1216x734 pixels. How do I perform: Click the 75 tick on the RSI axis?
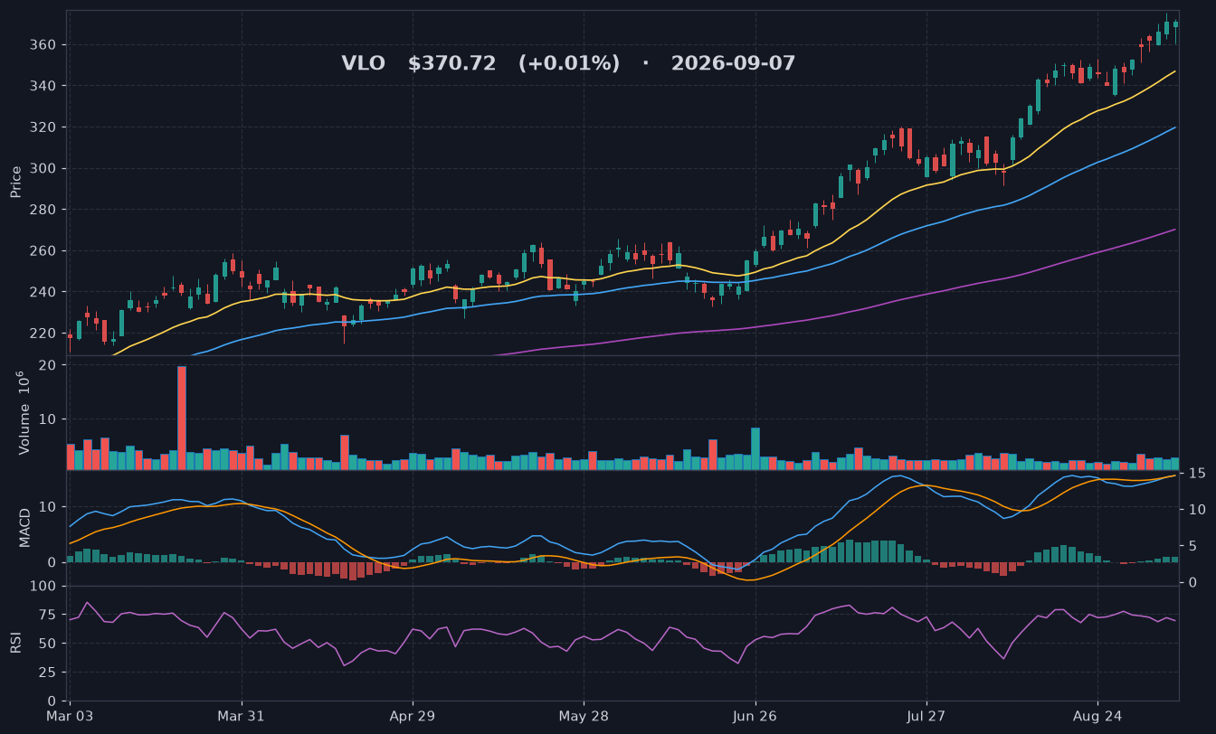[49, 615]
